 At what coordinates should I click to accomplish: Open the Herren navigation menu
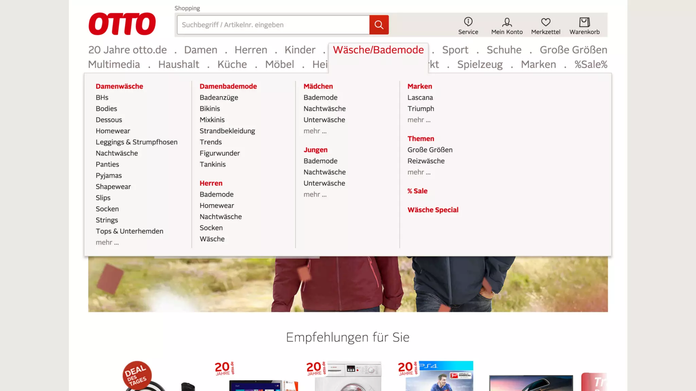(251, 50)
